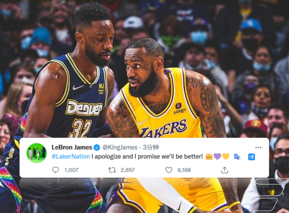
Task: Visit the @KingJames handle link
Action: click(x=120, y=147)
